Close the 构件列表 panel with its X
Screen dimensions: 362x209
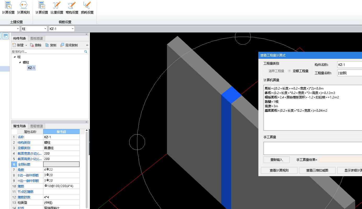click(x=86, y=34)
